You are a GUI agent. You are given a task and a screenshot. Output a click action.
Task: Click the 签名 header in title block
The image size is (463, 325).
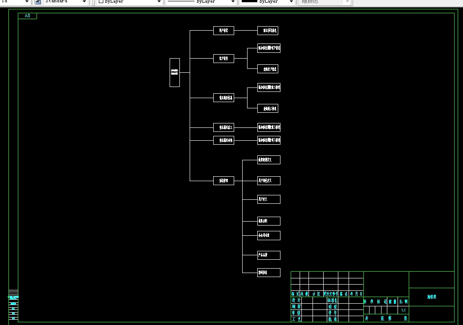[343, 294]
